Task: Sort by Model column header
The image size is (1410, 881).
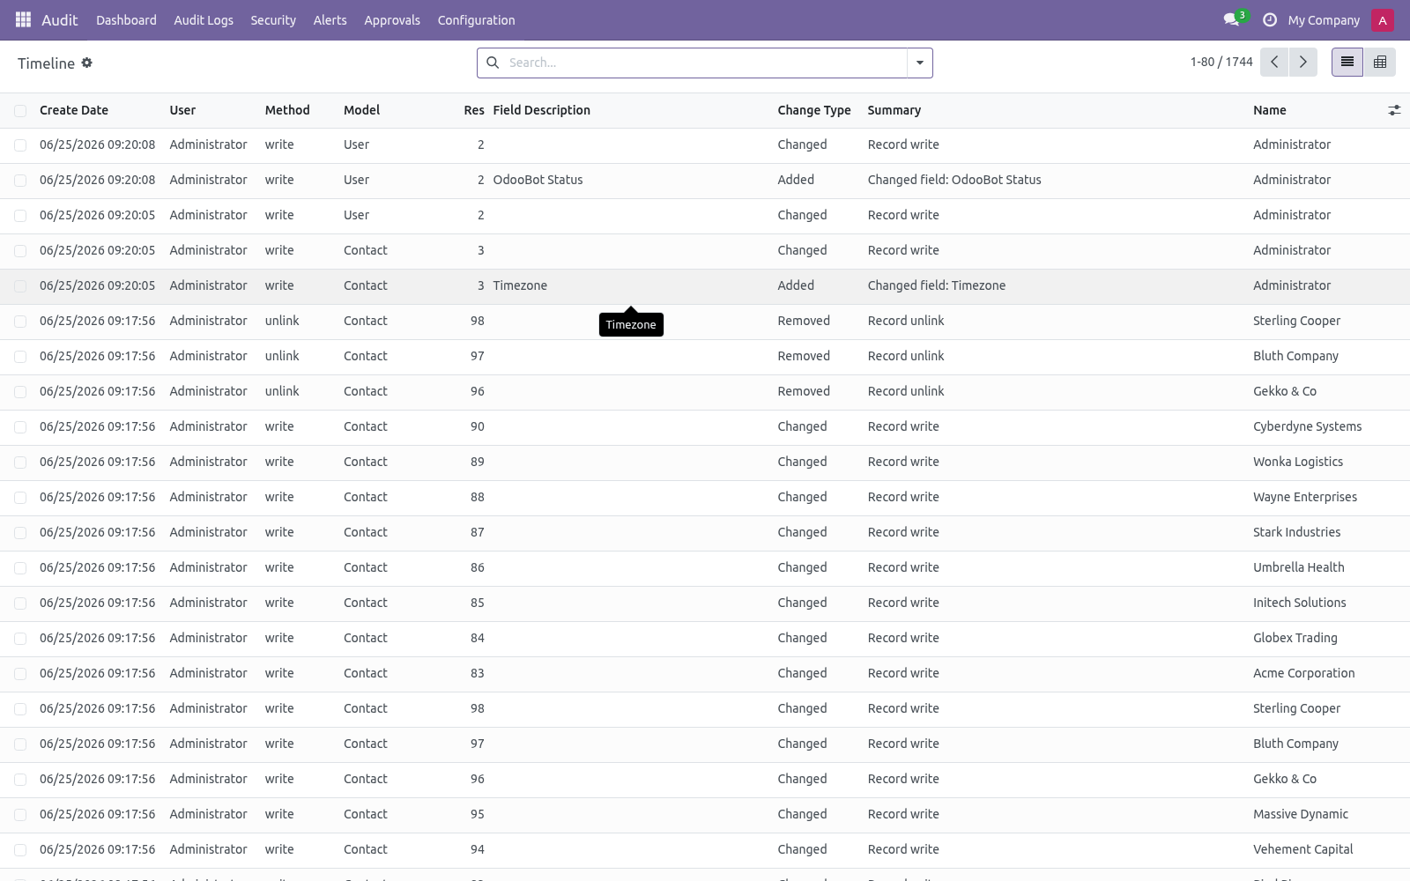Action: (x=361, y=110)
